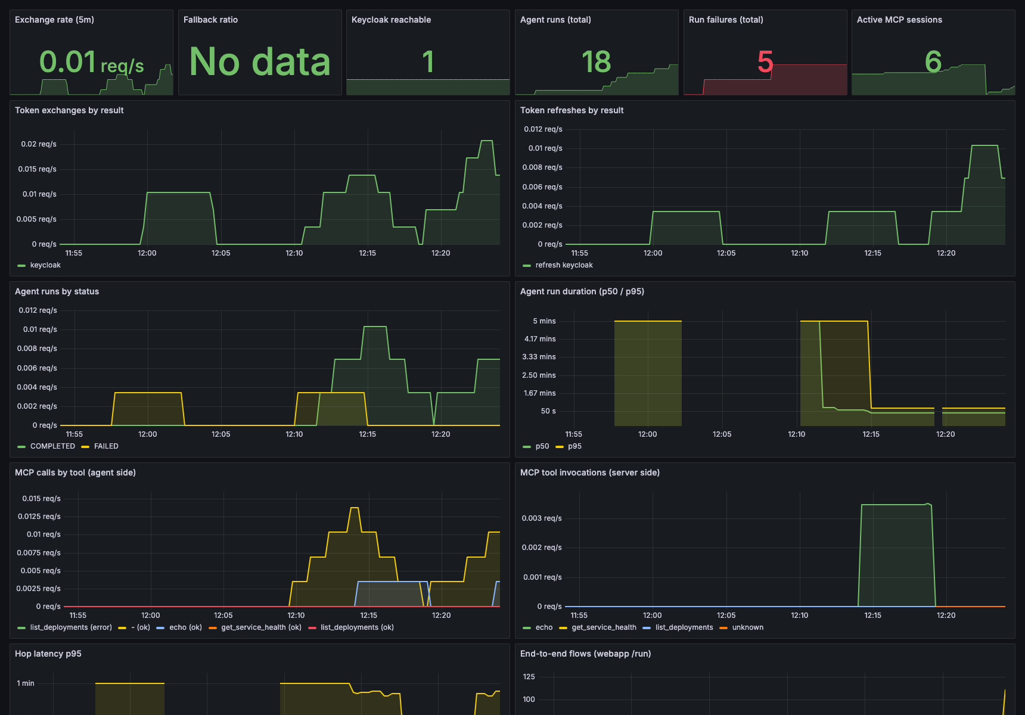Image resolution: width=1025 pixels, height=715 pixels.
Task: Toggle the FAILED legend series
Action: pos(106,446)
